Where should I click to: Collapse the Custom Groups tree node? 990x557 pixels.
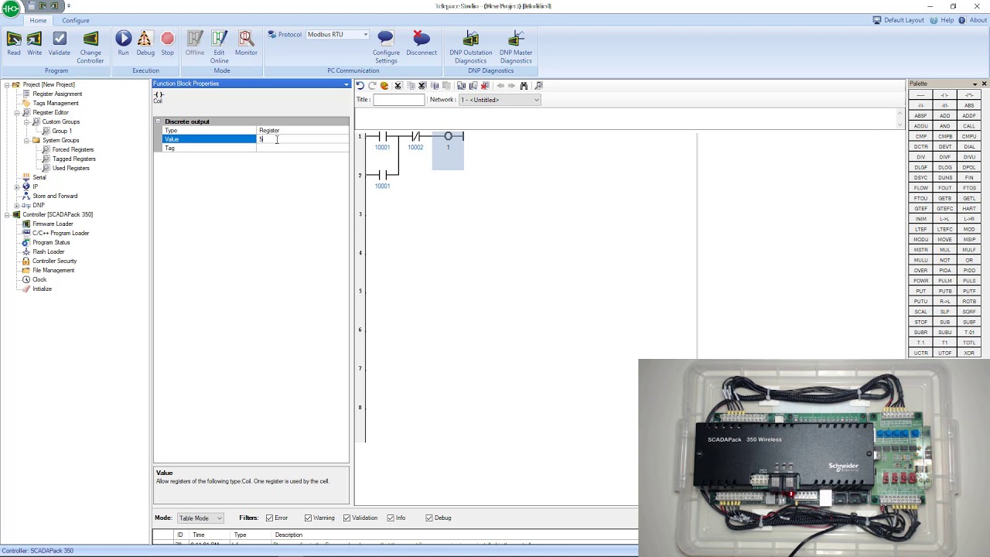tap(26, 121)
